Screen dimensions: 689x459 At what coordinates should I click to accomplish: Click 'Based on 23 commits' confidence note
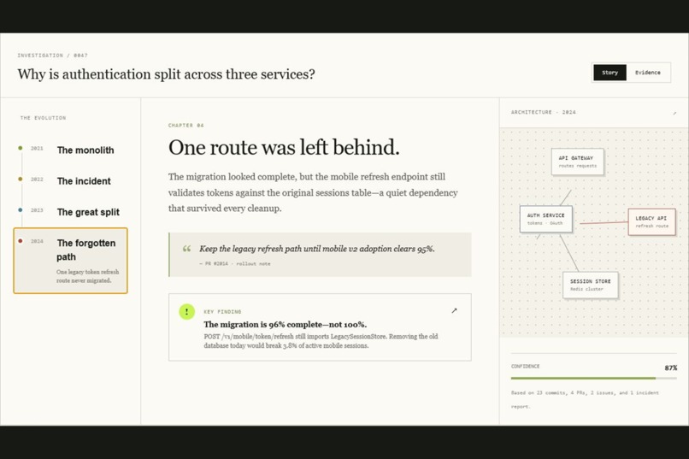[x=585, y=399]
